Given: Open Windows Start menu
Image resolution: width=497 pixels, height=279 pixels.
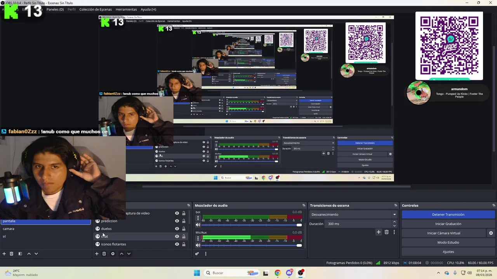Looking at the screenshot, I should click(x=197, y=273).
